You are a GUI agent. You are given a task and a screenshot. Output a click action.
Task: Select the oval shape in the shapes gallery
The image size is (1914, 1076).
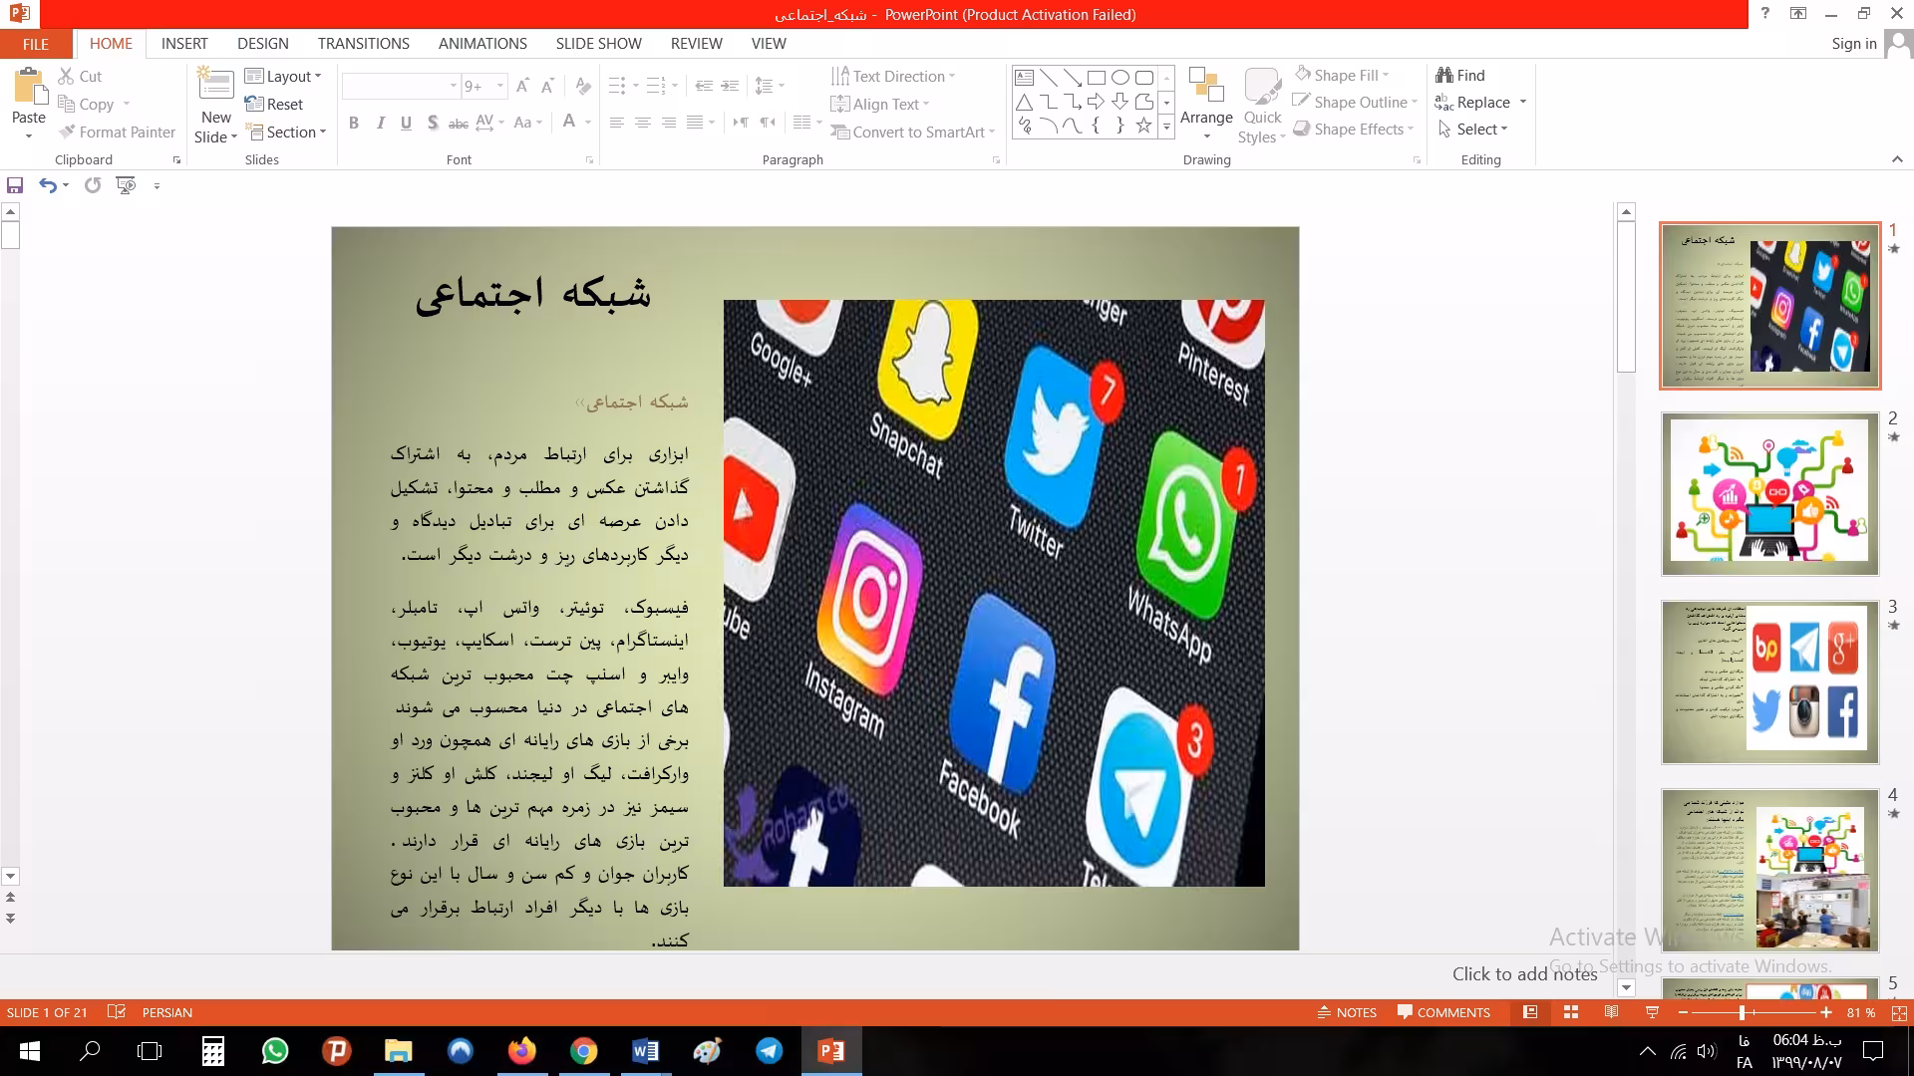[1119, 78]
